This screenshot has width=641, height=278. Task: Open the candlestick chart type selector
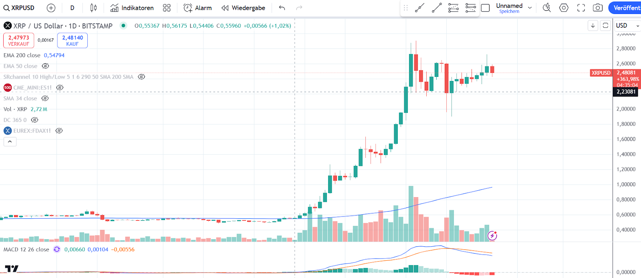coord(93,8)
